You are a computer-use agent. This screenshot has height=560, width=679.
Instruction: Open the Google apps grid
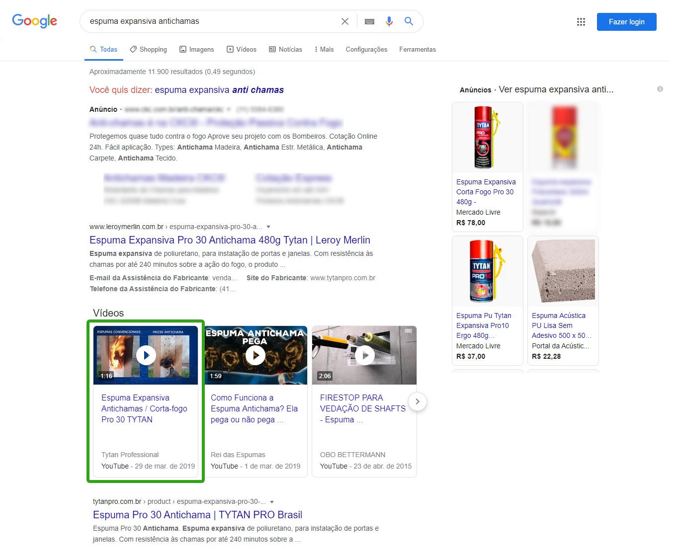coord(581,22)
